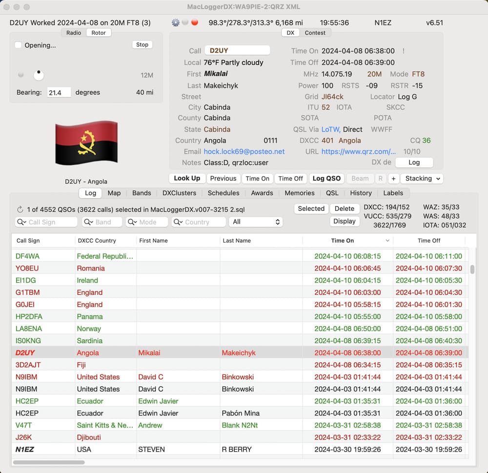The width and height of the screenshot is (488, 473).
Task: Open the DXClusters tab
Action: tap(179, 193)
